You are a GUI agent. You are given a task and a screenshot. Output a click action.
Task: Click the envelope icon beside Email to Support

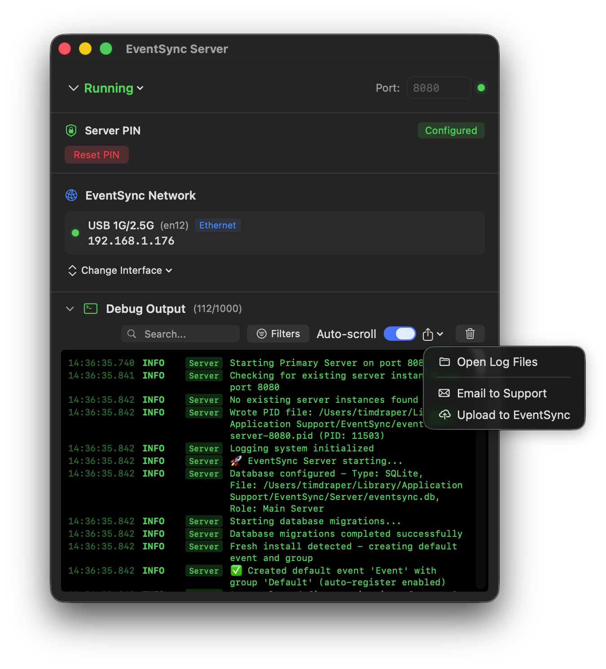(444, 393)
